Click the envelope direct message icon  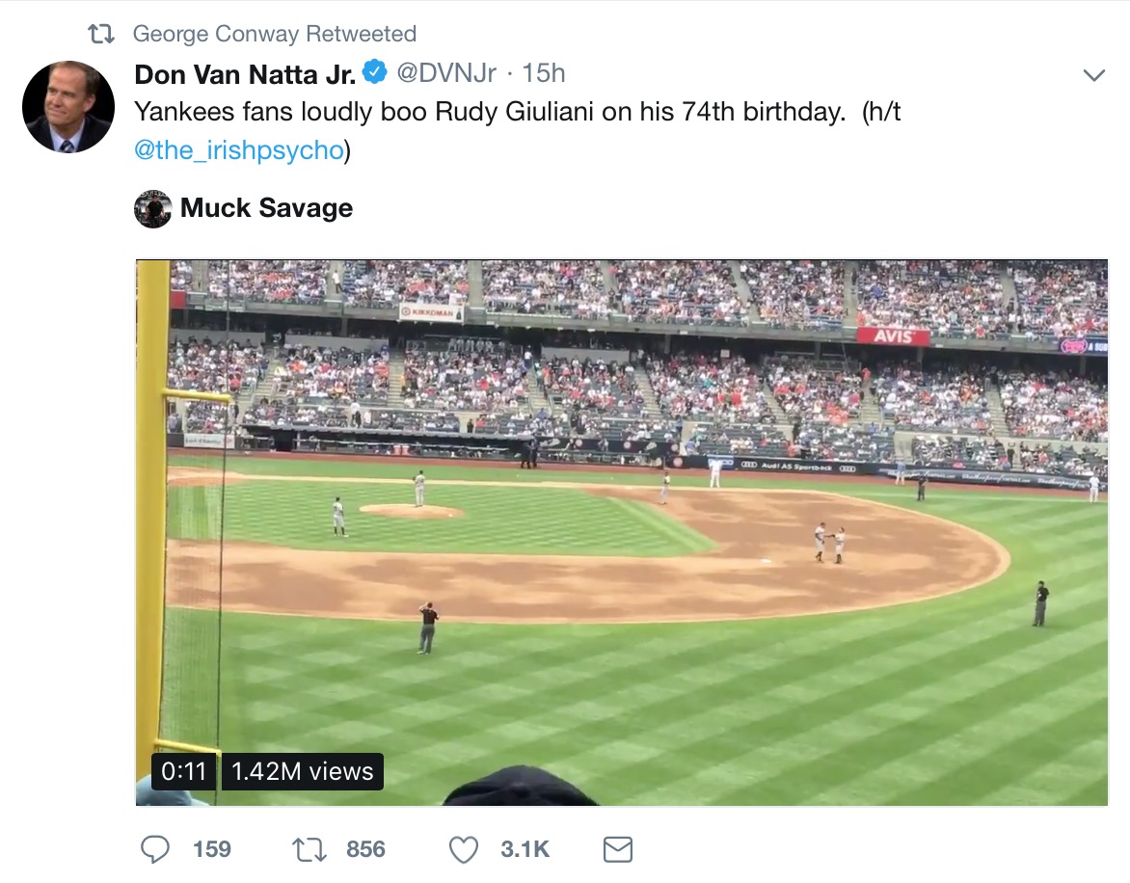(618, 850)
